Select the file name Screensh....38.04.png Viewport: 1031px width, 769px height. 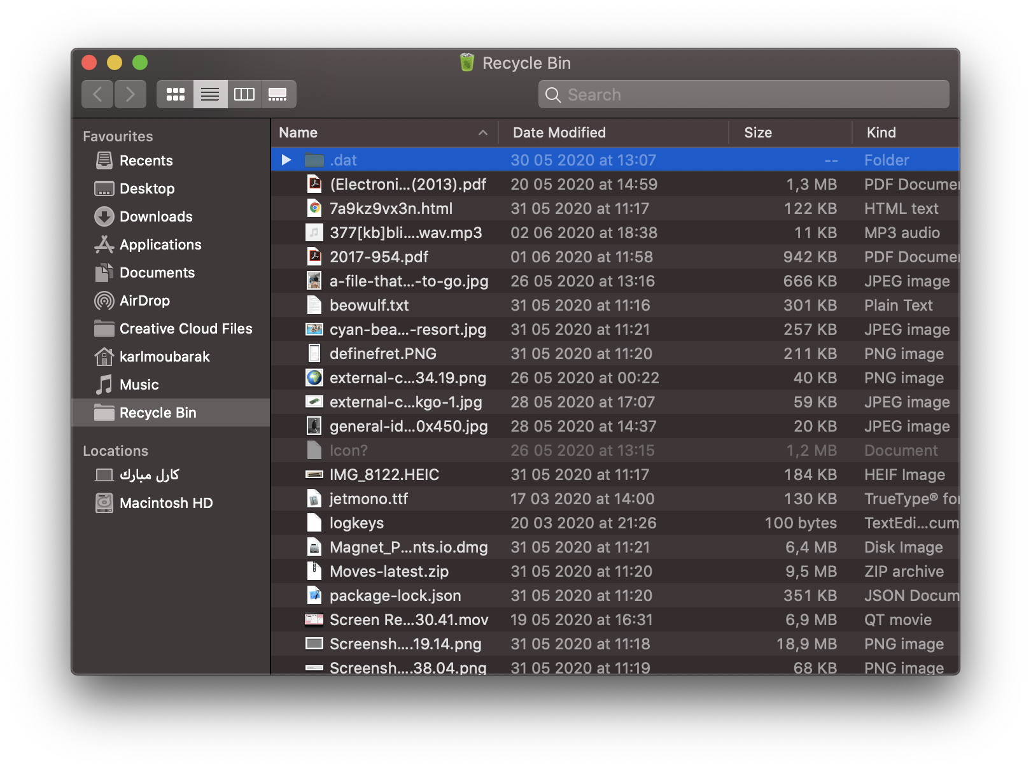[408, 667]
